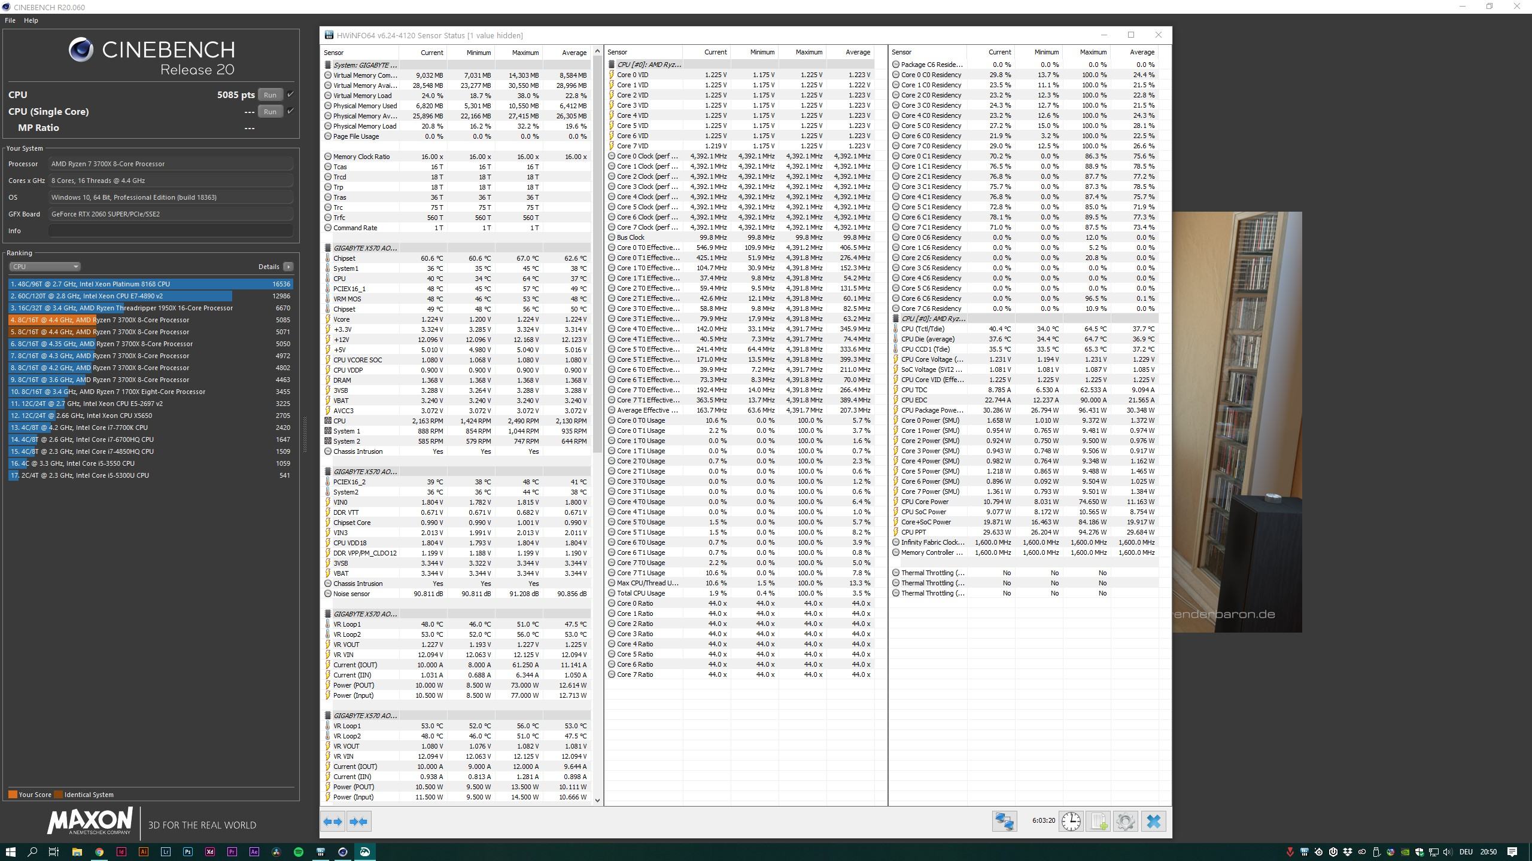
Task: Expand HWiNFO sensor columns with outward arrows button
Action: click(x=333, y=822)
